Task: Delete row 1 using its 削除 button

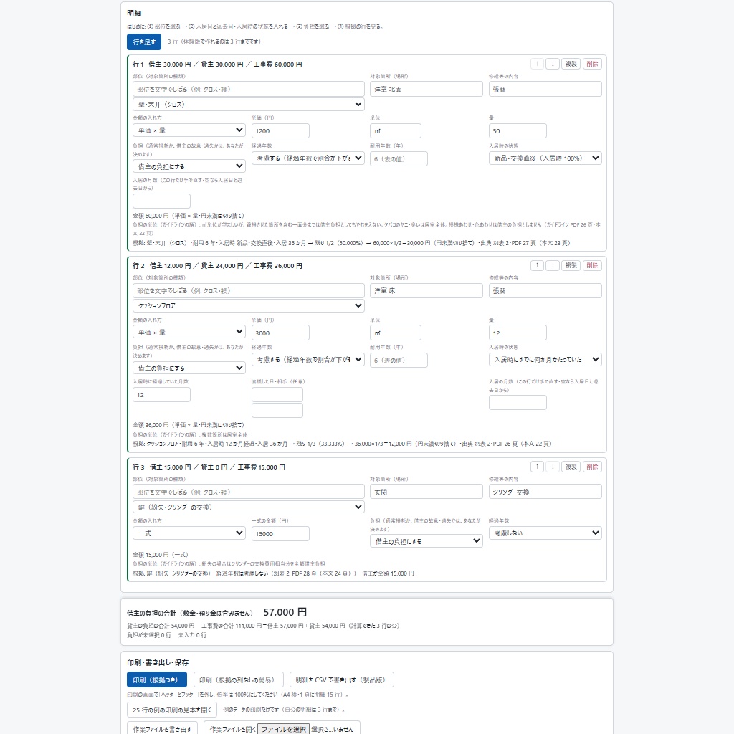Action: (x=592, y=64)
